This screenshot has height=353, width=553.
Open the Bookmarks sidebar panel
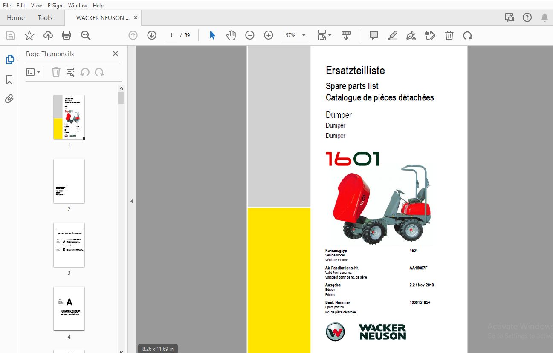click(9, 80)
